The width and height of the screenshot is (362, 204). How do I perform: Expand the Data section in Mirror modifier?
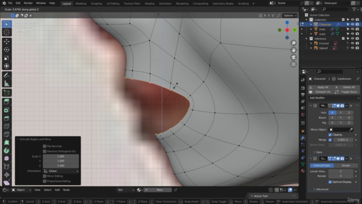[x=318, y=152]
